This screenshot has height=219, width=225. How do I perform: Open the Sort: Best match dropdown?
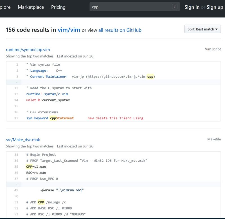202,29
